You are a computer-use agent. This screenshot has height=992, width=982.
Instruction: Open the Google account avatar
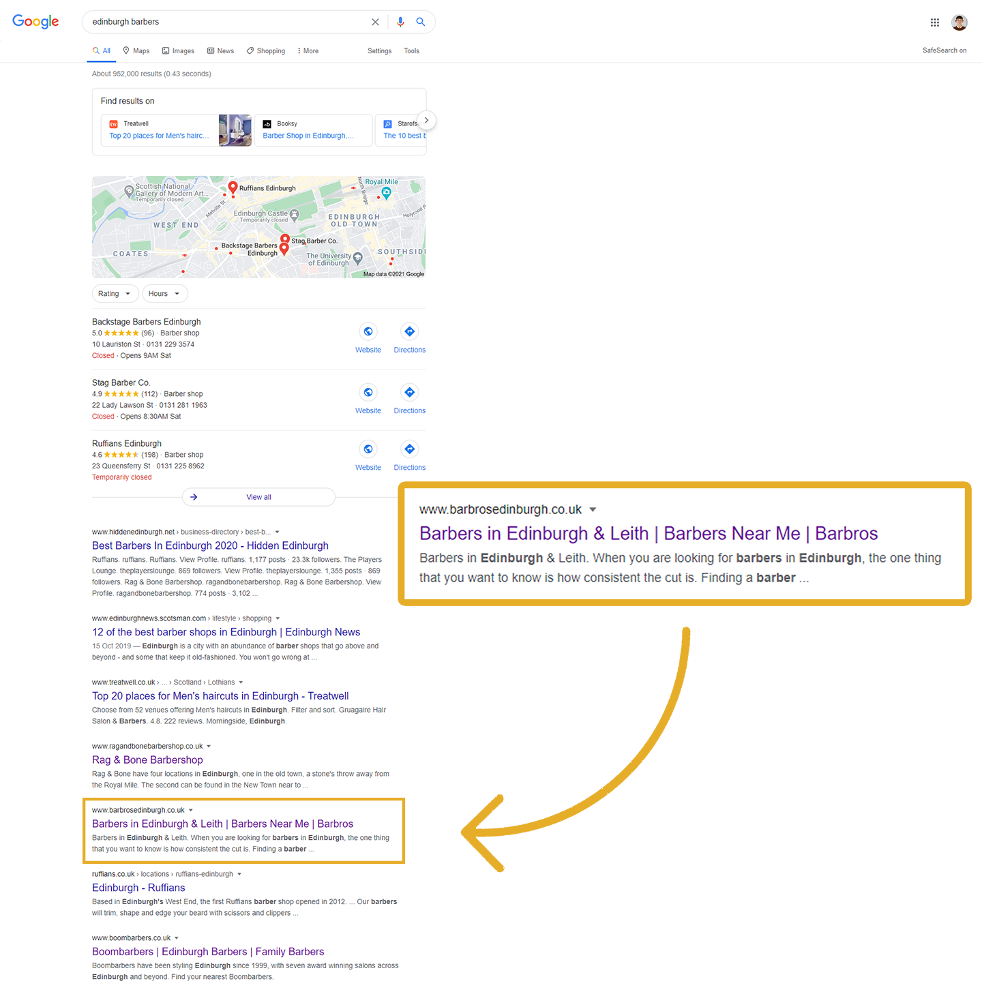tap(959, 22)
